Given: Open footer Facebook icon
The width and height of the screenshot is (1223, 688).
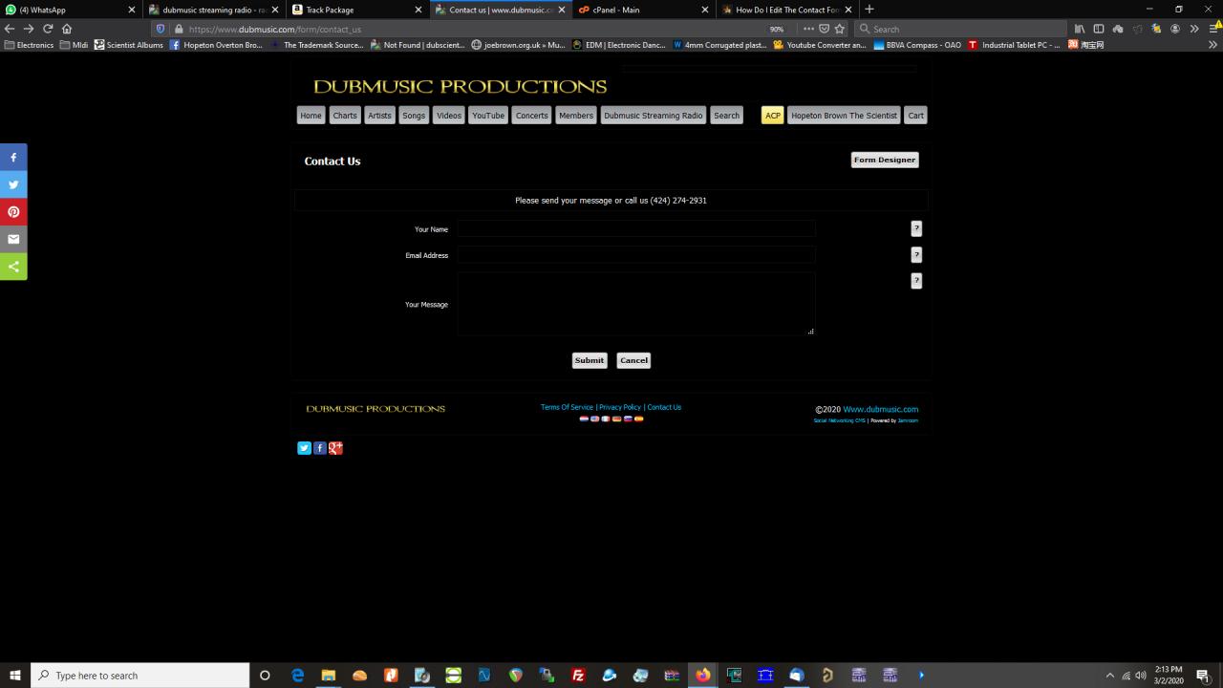Looking at the screenshot, I should pos(320,447).
